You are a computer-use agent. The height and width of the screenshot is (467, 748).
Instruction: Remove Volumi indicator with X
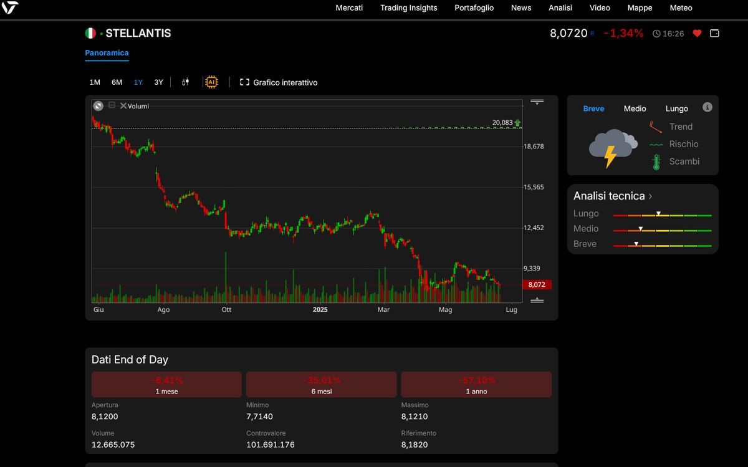click(x=123, y=106)
